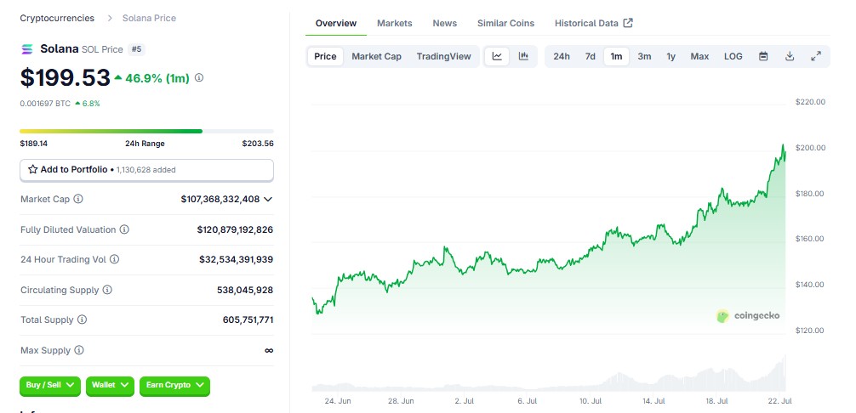The height and width of the screenshot is (413, 856).
Task: Expand the Market Cap value chevron
Action: coord(267,200)
